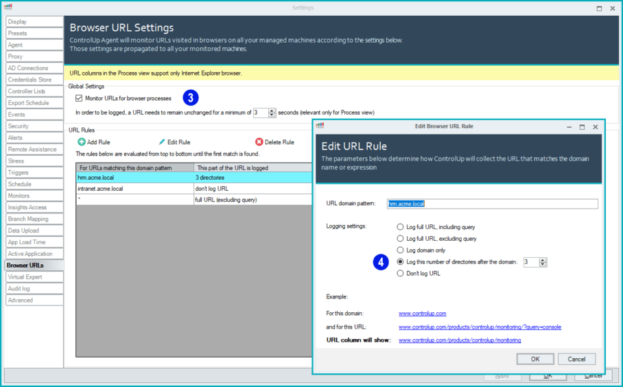Maximize the Settings window

point(599,8)
